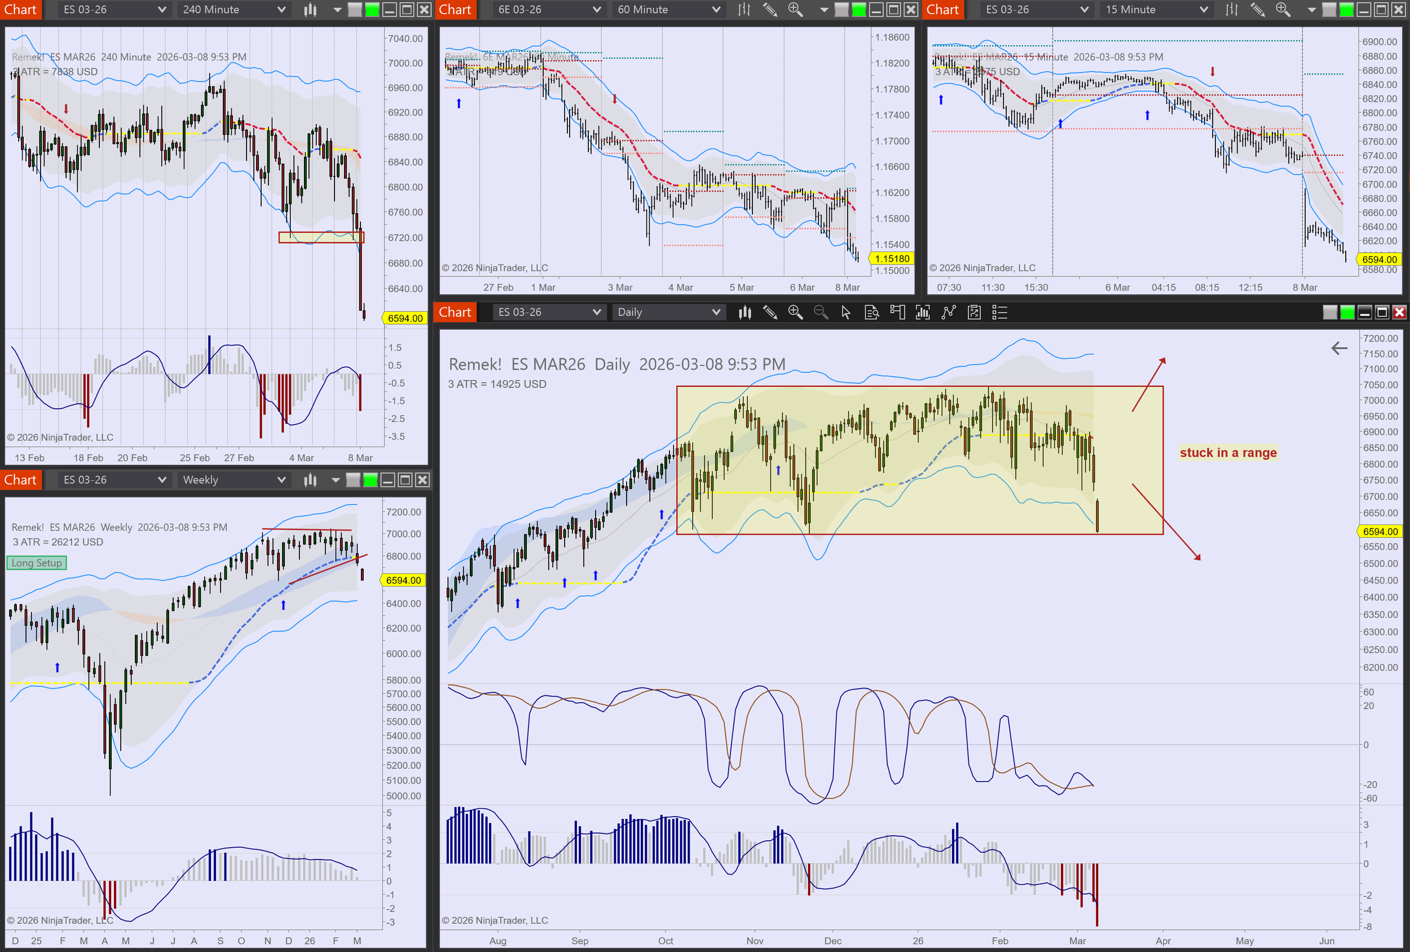The height and width of the screenshot is (952, 1410).
Task: Open the properties list icon on the Daily chart
Action: click(999, 312)
